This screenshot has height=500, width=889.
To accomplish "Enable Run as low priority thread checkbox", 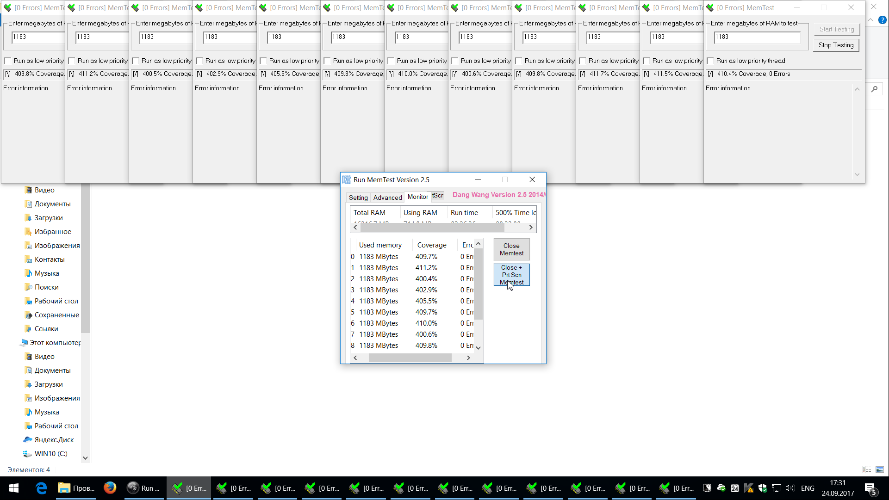I will point(710,61).
